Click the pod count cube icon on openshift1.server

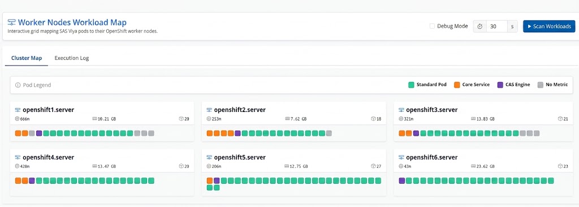pos(181,119)
